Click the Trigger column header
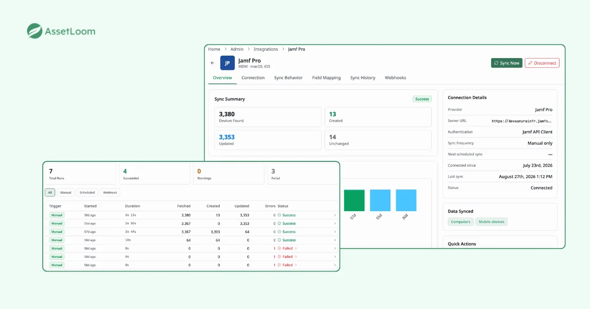This screenshot has width=590, height=309. (55, 206)
